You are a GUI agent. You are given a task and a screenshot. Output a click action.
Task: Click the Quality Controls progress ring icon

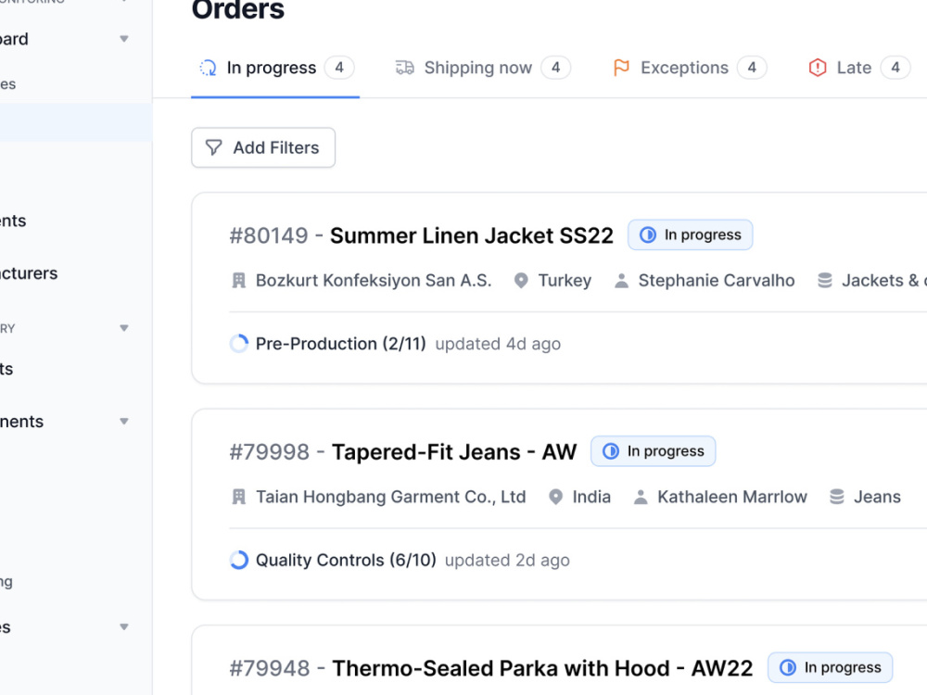click(239, 560)
